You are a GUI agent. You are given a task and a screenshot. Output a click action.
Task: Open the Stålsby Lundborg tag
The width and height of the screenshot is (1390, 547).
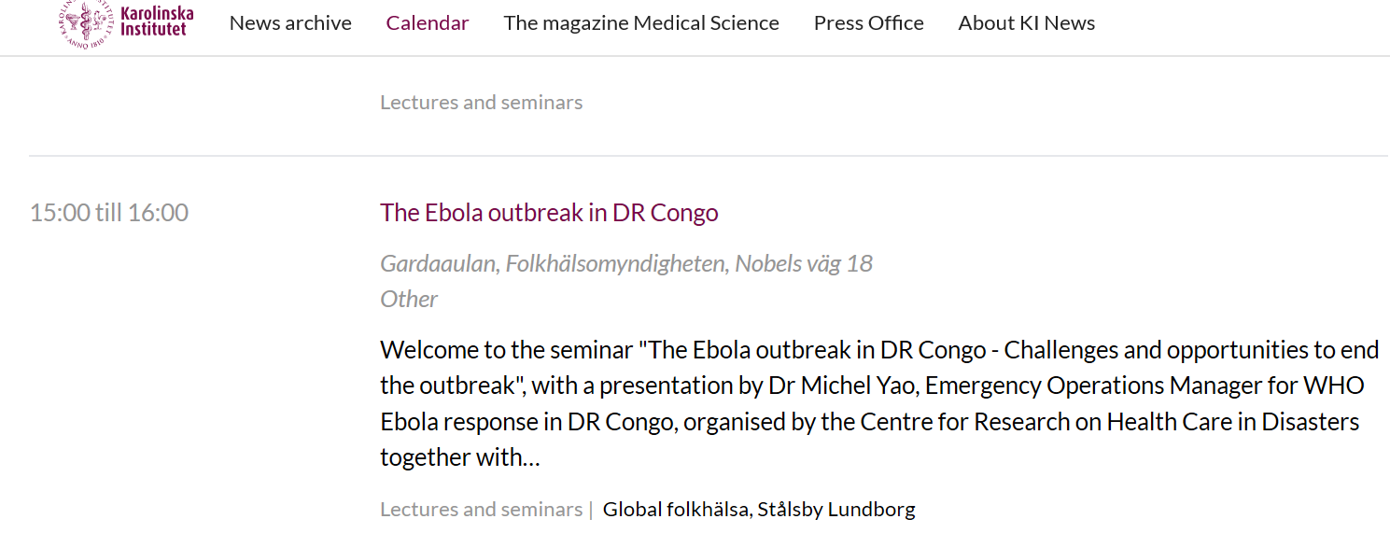(x=836, y=510)
